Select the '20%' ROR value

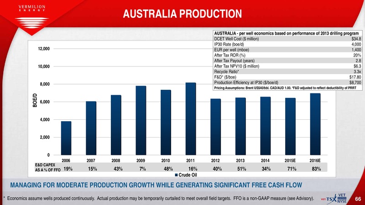click(x=357, y=55)
